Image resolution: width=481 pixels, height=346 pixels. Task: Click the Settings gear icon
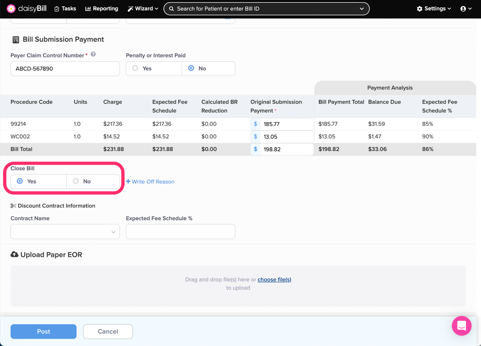(419, 9)
